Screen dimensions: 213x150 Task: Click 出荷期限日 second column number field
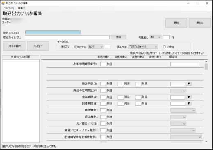[121, 97]
